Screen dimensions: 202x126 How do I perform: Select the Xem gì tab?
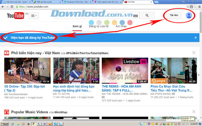[77, 26]
